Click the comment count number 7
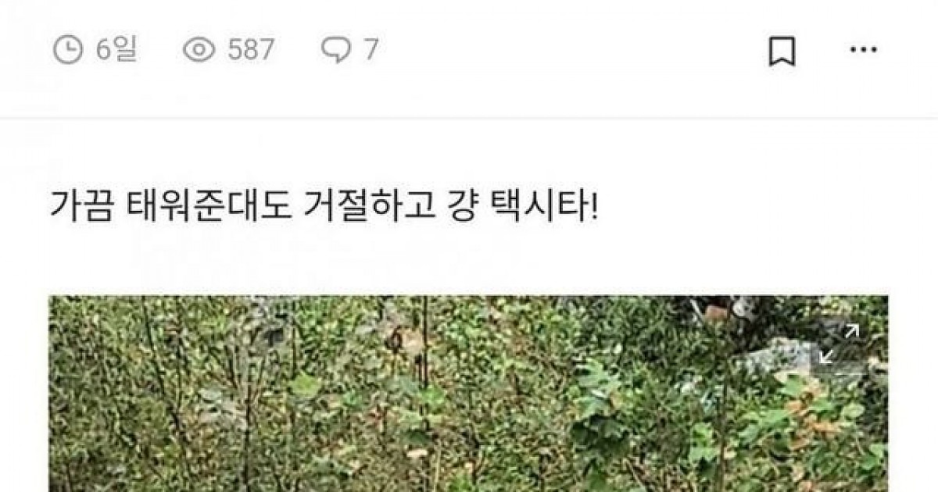This screenshot has width=938, height=492. pos(370,51)
